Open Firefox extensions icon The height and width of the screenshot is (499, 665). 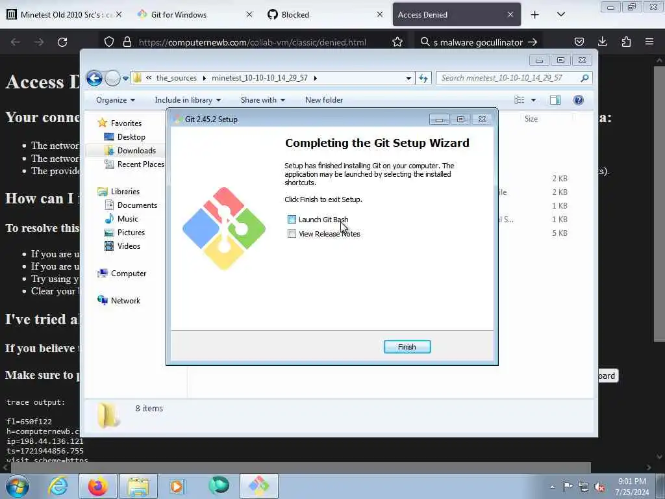(x=626, y=42)
